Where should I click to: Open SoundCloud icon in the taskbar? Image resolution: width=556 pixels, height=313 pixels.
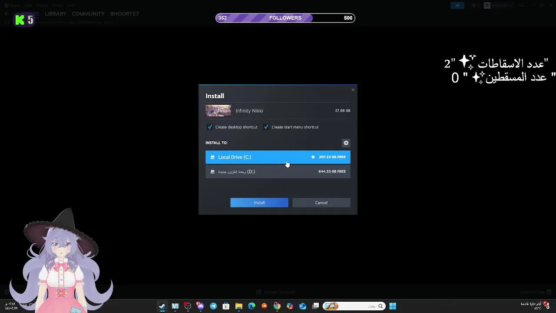click(x=264, y=306)
